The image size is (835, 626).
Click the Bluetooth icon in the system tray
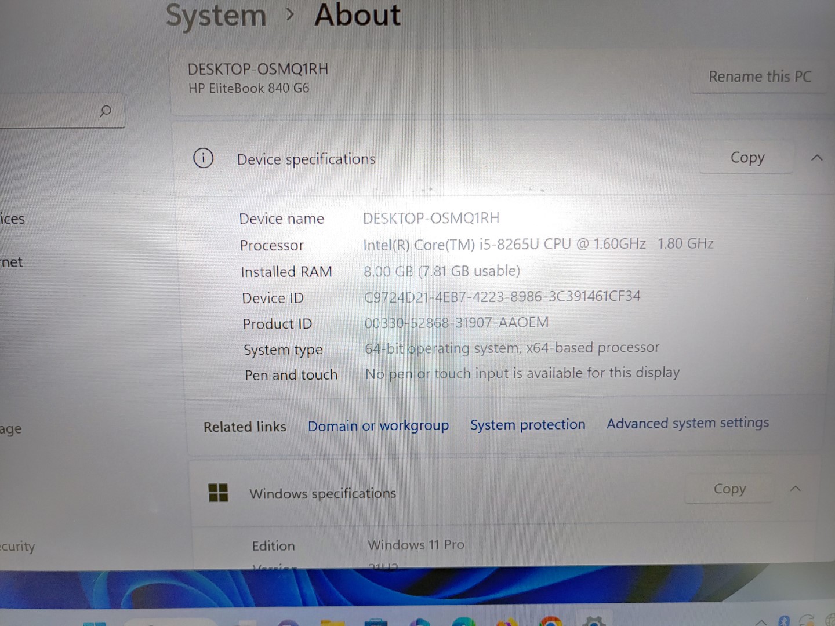(x=784, y=620)
